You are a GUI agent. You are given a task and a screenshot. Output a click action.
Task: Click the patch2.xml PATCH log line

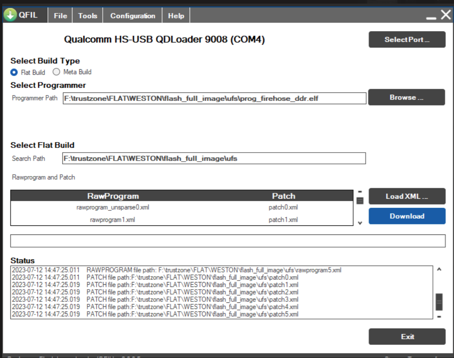tap(155, 292)
